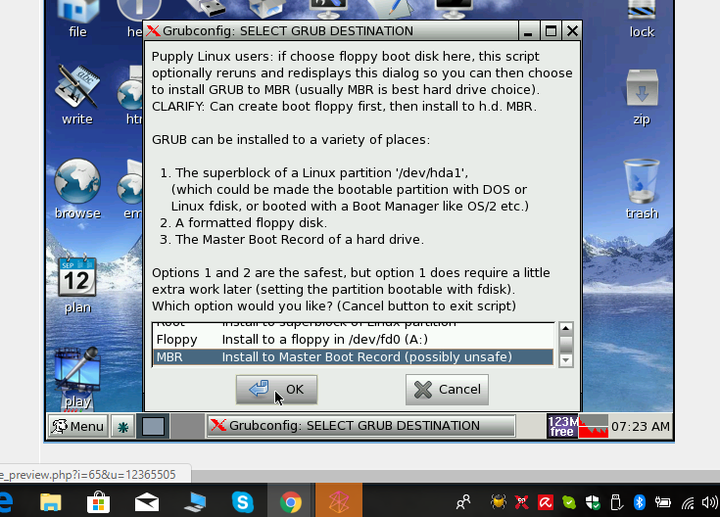This screenshot has width=720, height=517.
Task: Click the green asterisk tray icon beside Menu
Action: [122, 427]
